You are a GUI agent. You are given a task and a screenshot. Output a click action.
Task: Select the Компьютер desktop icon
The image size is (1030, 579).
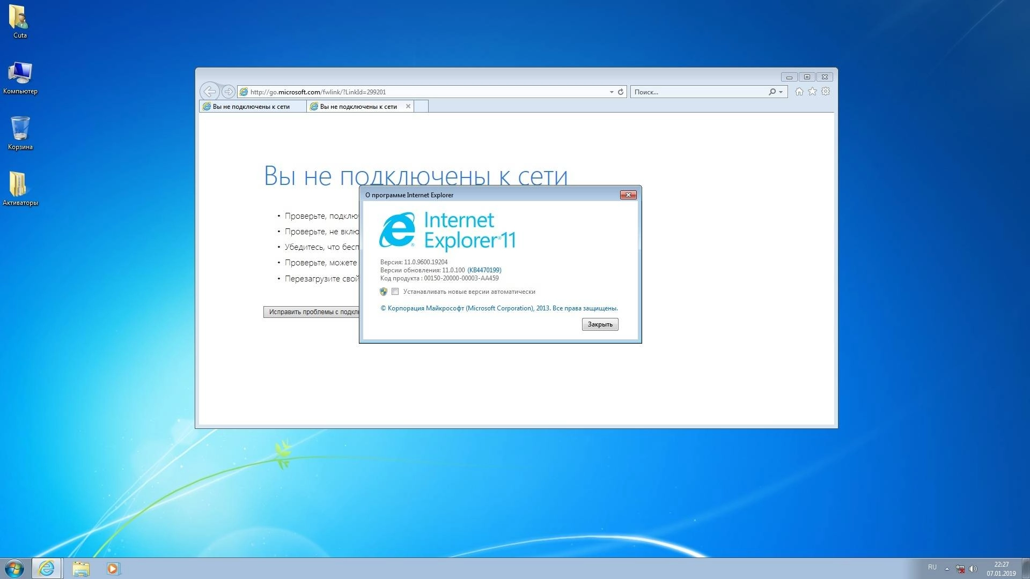pos(20,78)
